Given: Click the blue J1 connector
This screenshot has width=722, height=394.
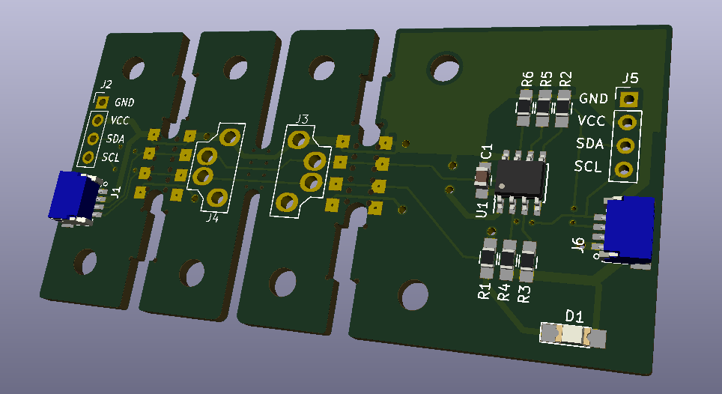Looking at the screenshot, I should tap(73, 196).
